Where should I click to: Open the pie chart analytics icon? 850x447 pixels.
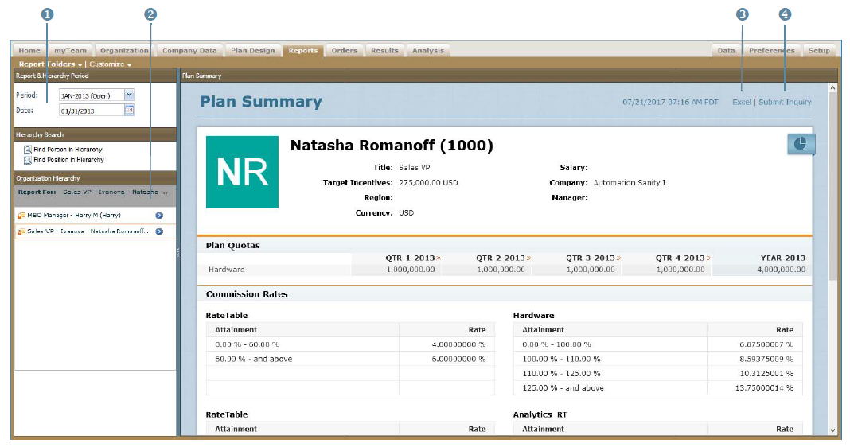pos(801,144)
